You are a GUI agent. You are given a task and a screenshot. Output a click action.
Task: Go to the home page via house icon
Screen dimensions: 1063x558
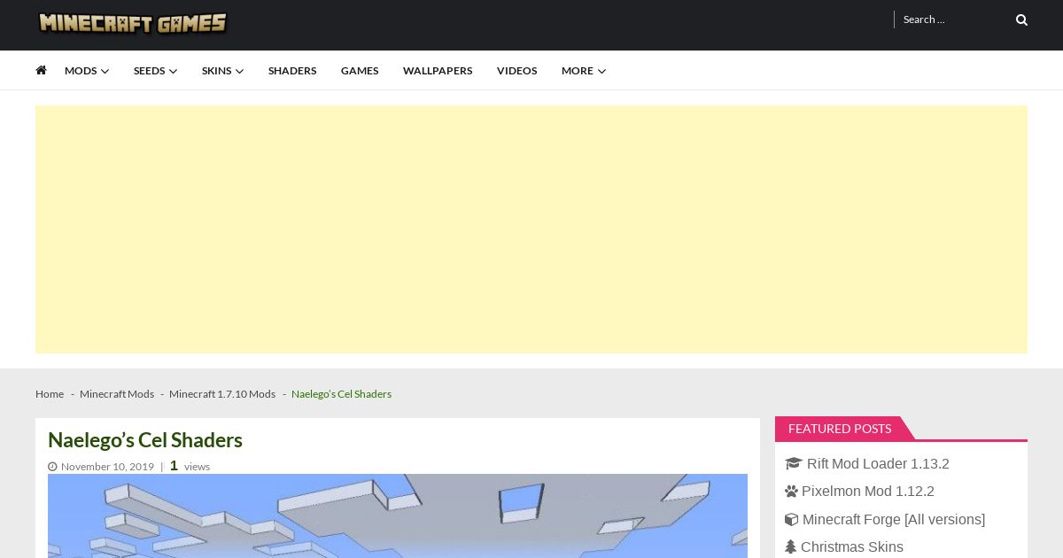(41, 70)
